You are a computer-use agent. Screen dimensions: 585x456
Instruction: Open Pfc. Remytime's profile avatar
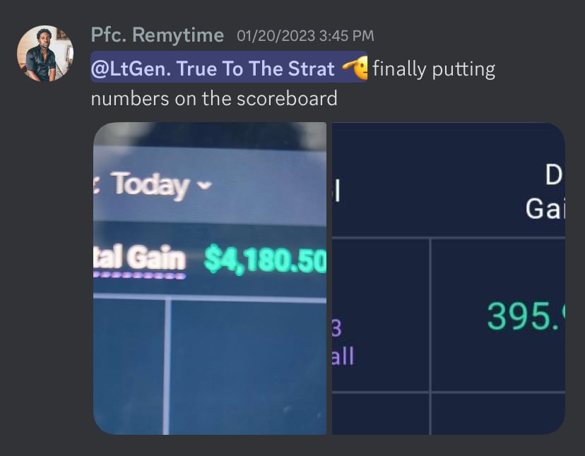click(x=45, y=54)
